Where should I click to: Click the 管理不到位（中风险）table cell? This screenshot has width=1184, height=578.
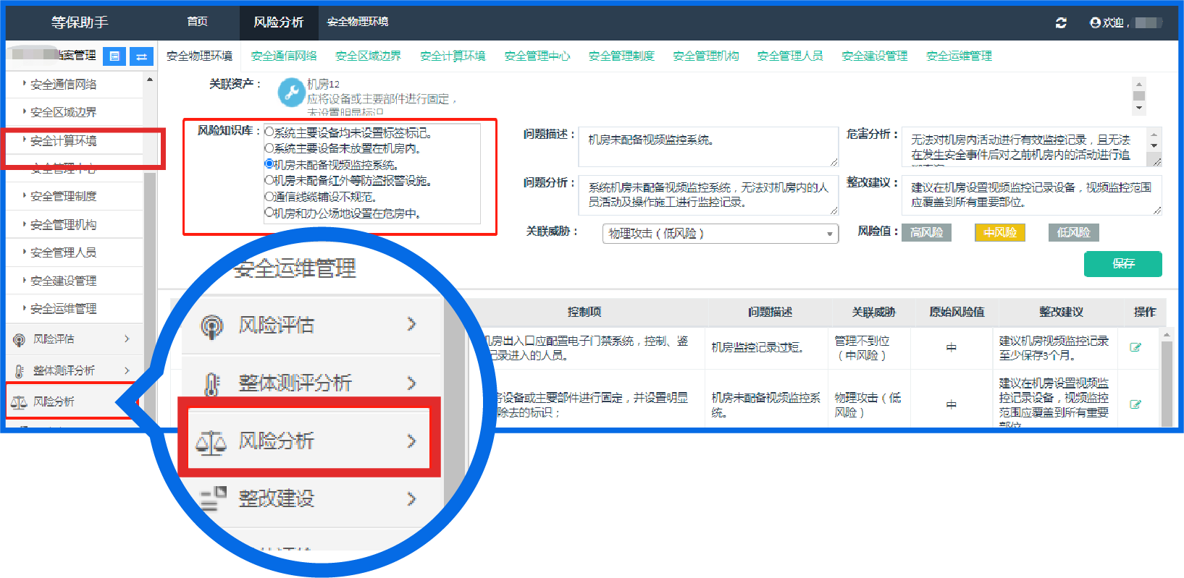[869, 348]
